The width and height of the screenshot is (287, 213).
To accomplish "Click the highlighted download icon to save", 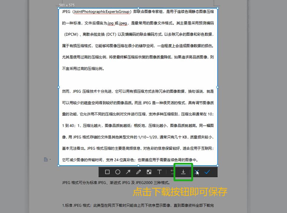I will (x=183, y=172).
